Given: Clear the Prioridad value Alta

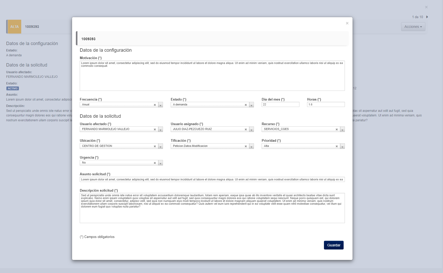Looking at the screenshot, I should [337, 146].
